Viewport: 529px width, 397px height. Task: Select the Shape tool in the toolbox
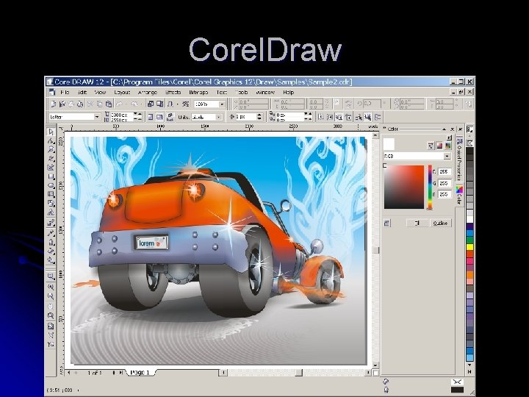click(x=51, y=140)
